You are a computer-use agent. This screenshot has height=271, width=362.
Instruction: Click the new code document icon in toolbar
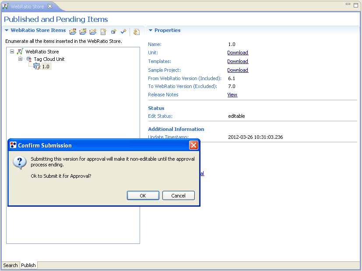coord(103,32)
